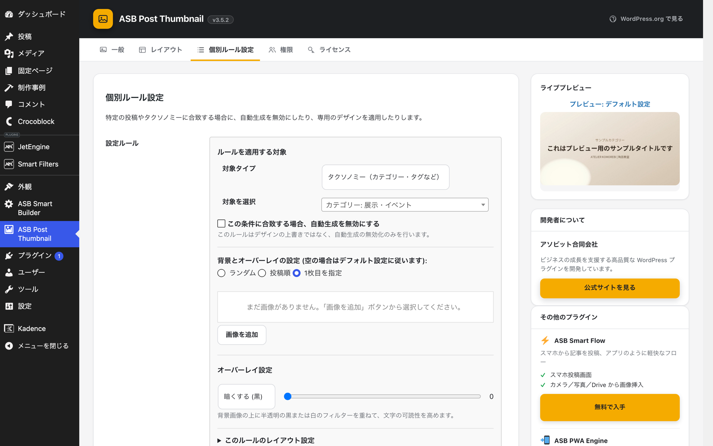Viewport: 713px width, 446px height.
Task: Click the WordPress logo icon in header
Action: 613,19
